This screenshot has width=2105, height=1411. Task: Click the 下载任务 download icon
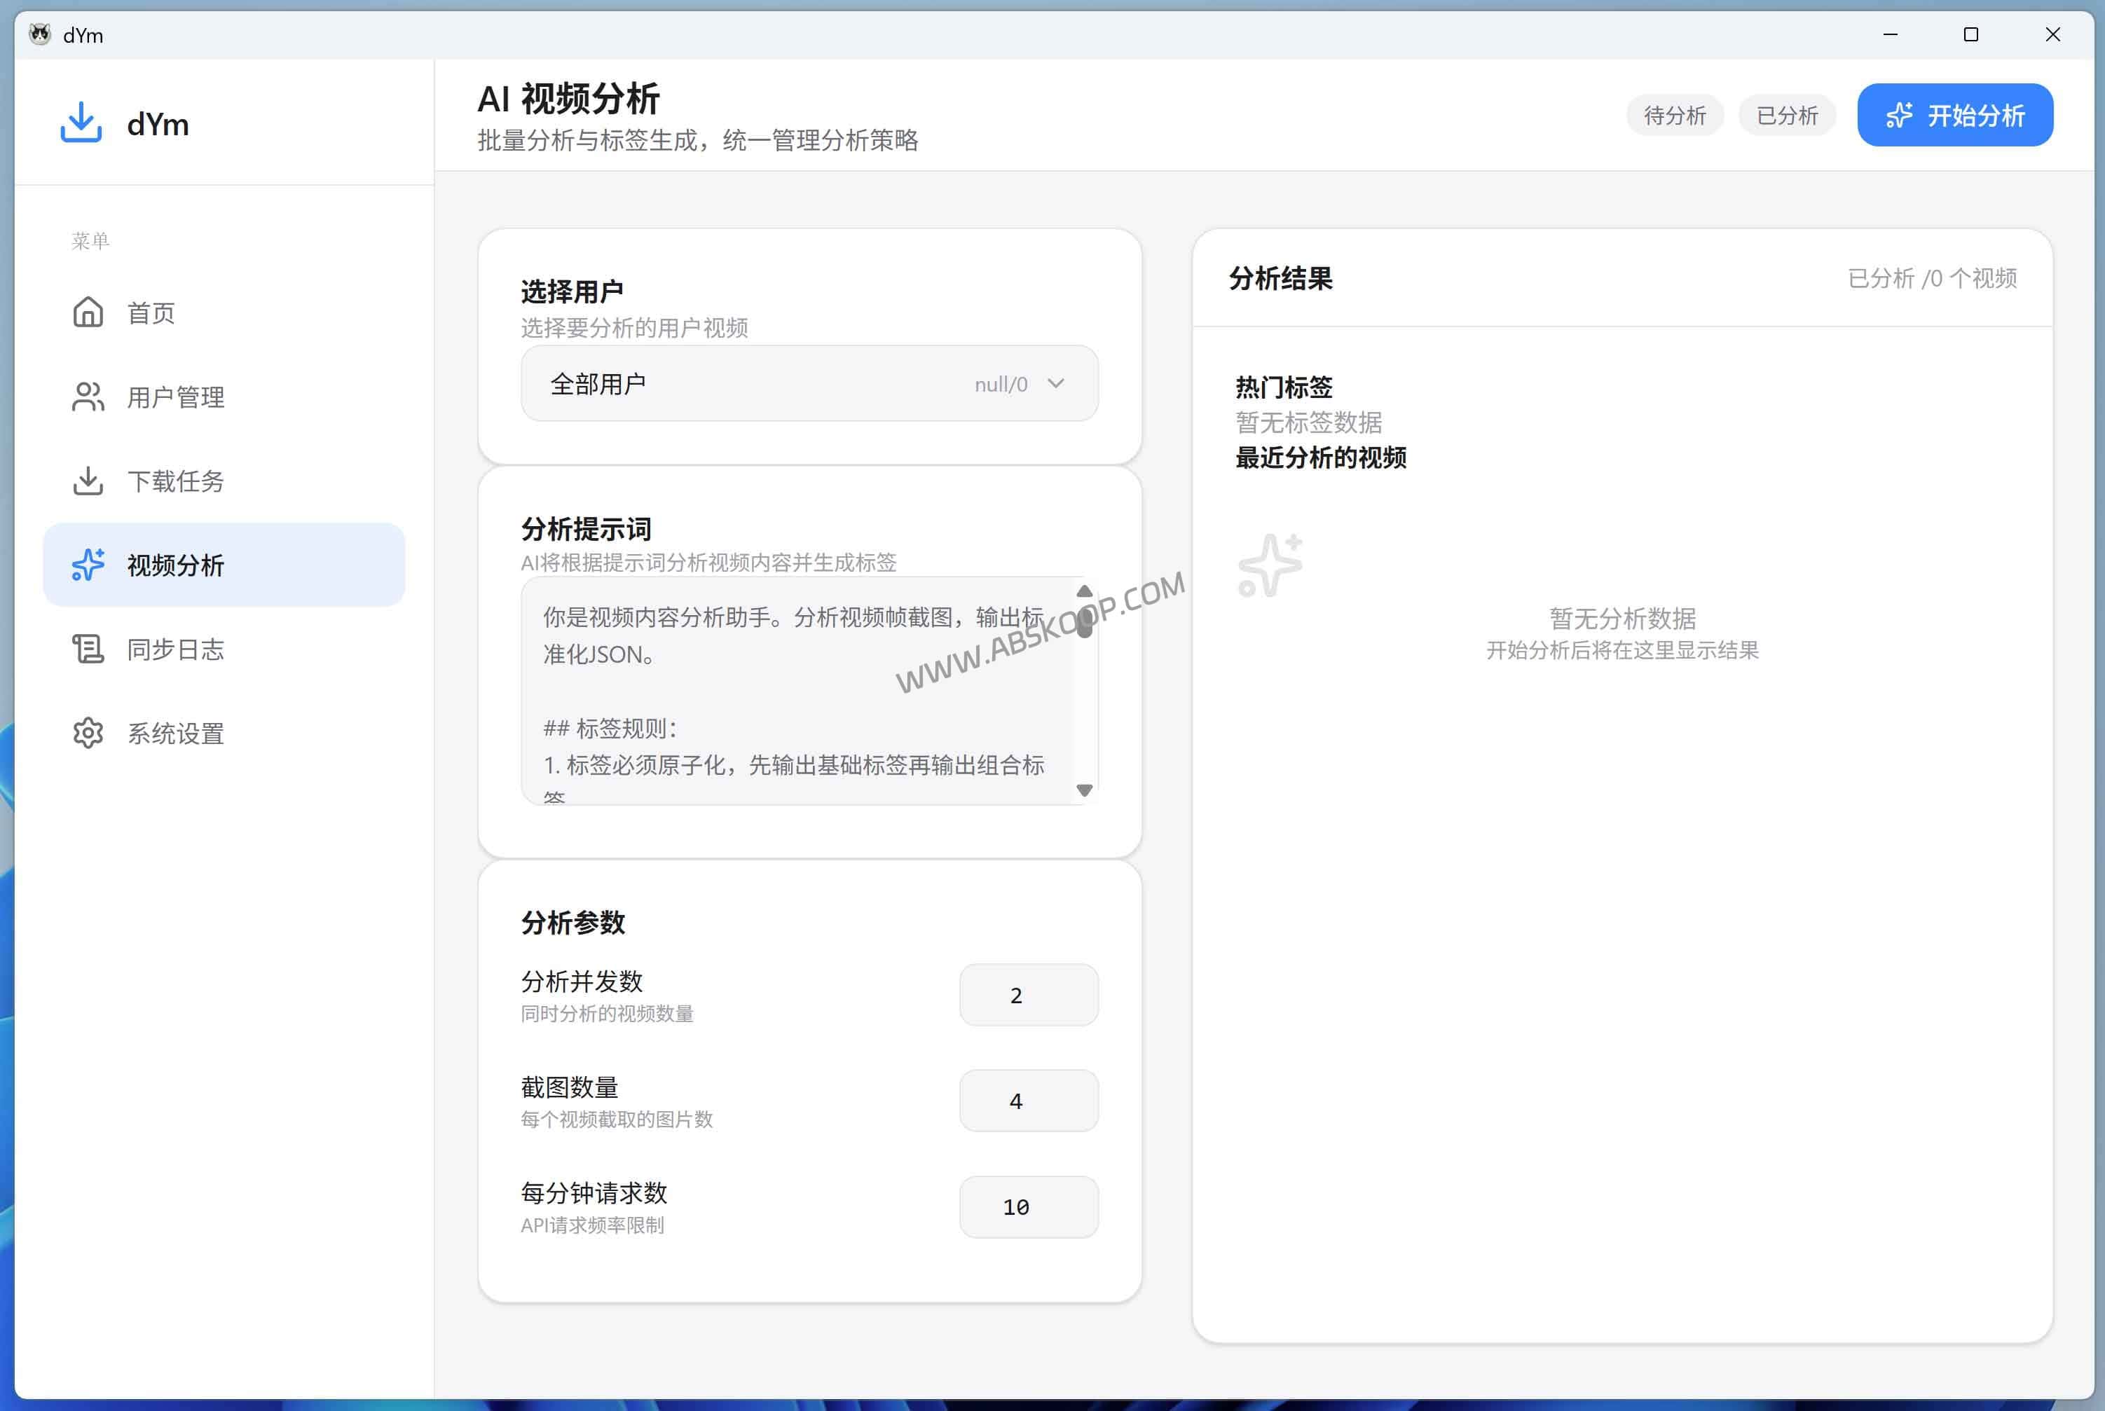[88, 481]
